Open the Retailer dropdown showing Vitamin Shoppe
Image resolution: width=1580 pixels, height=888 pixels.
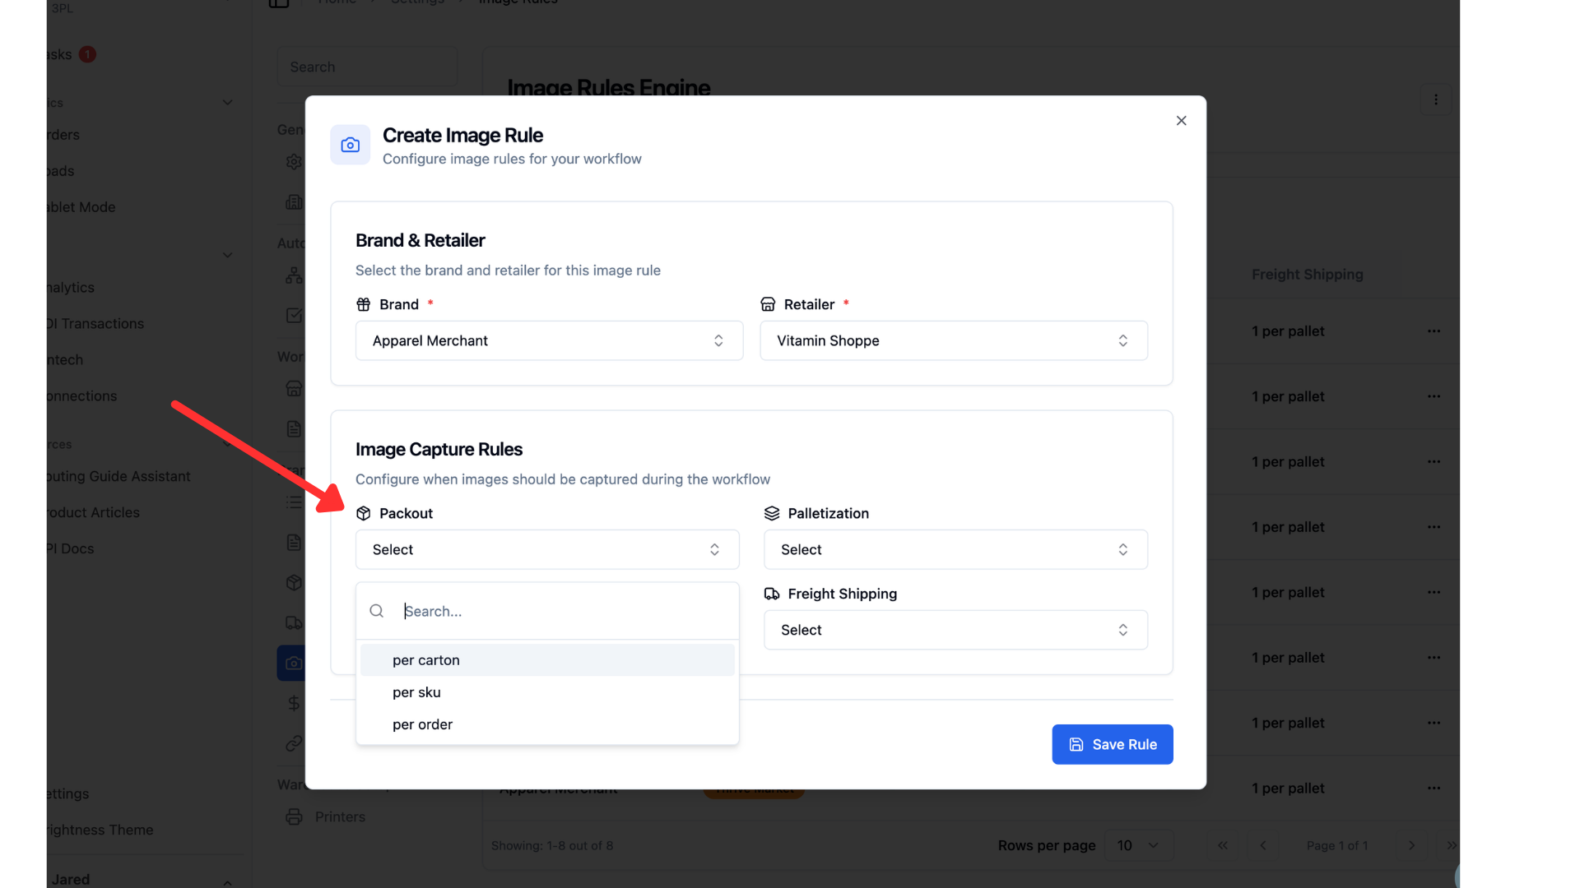click(x=953, y=340)
